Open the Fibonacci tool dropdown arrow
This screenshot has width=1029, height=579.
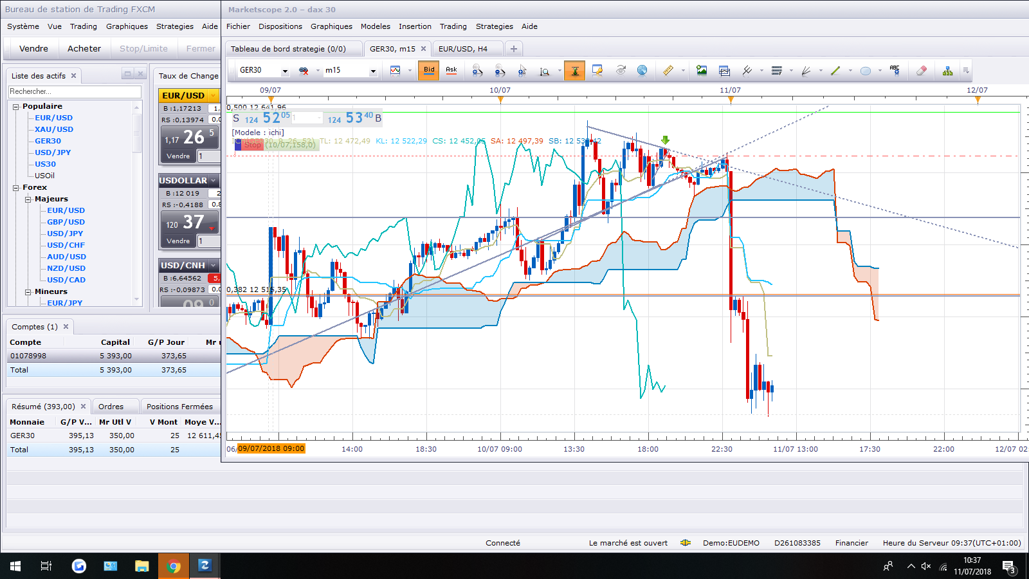tap(791, 71)
